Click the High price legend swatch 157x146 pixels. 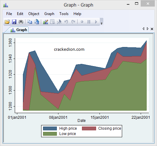tap(50, 128)
